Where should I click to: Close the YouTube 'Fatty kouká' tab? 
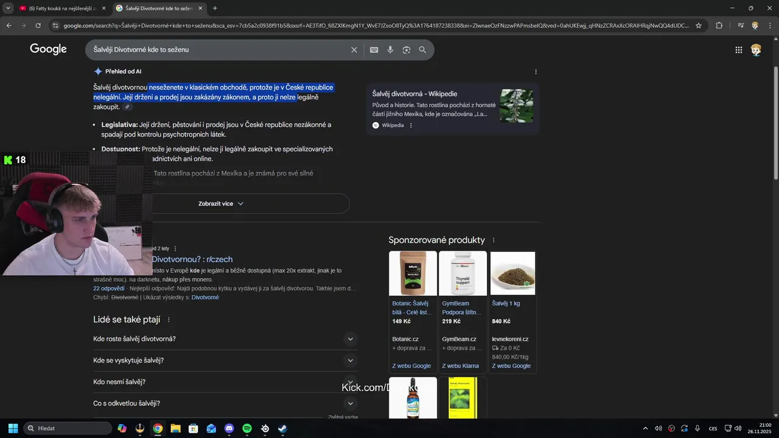coord(104,9)
